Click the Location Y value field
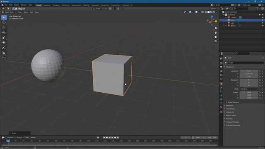The width and height of the screenshot is (265, 149). [x=249, y=74]
